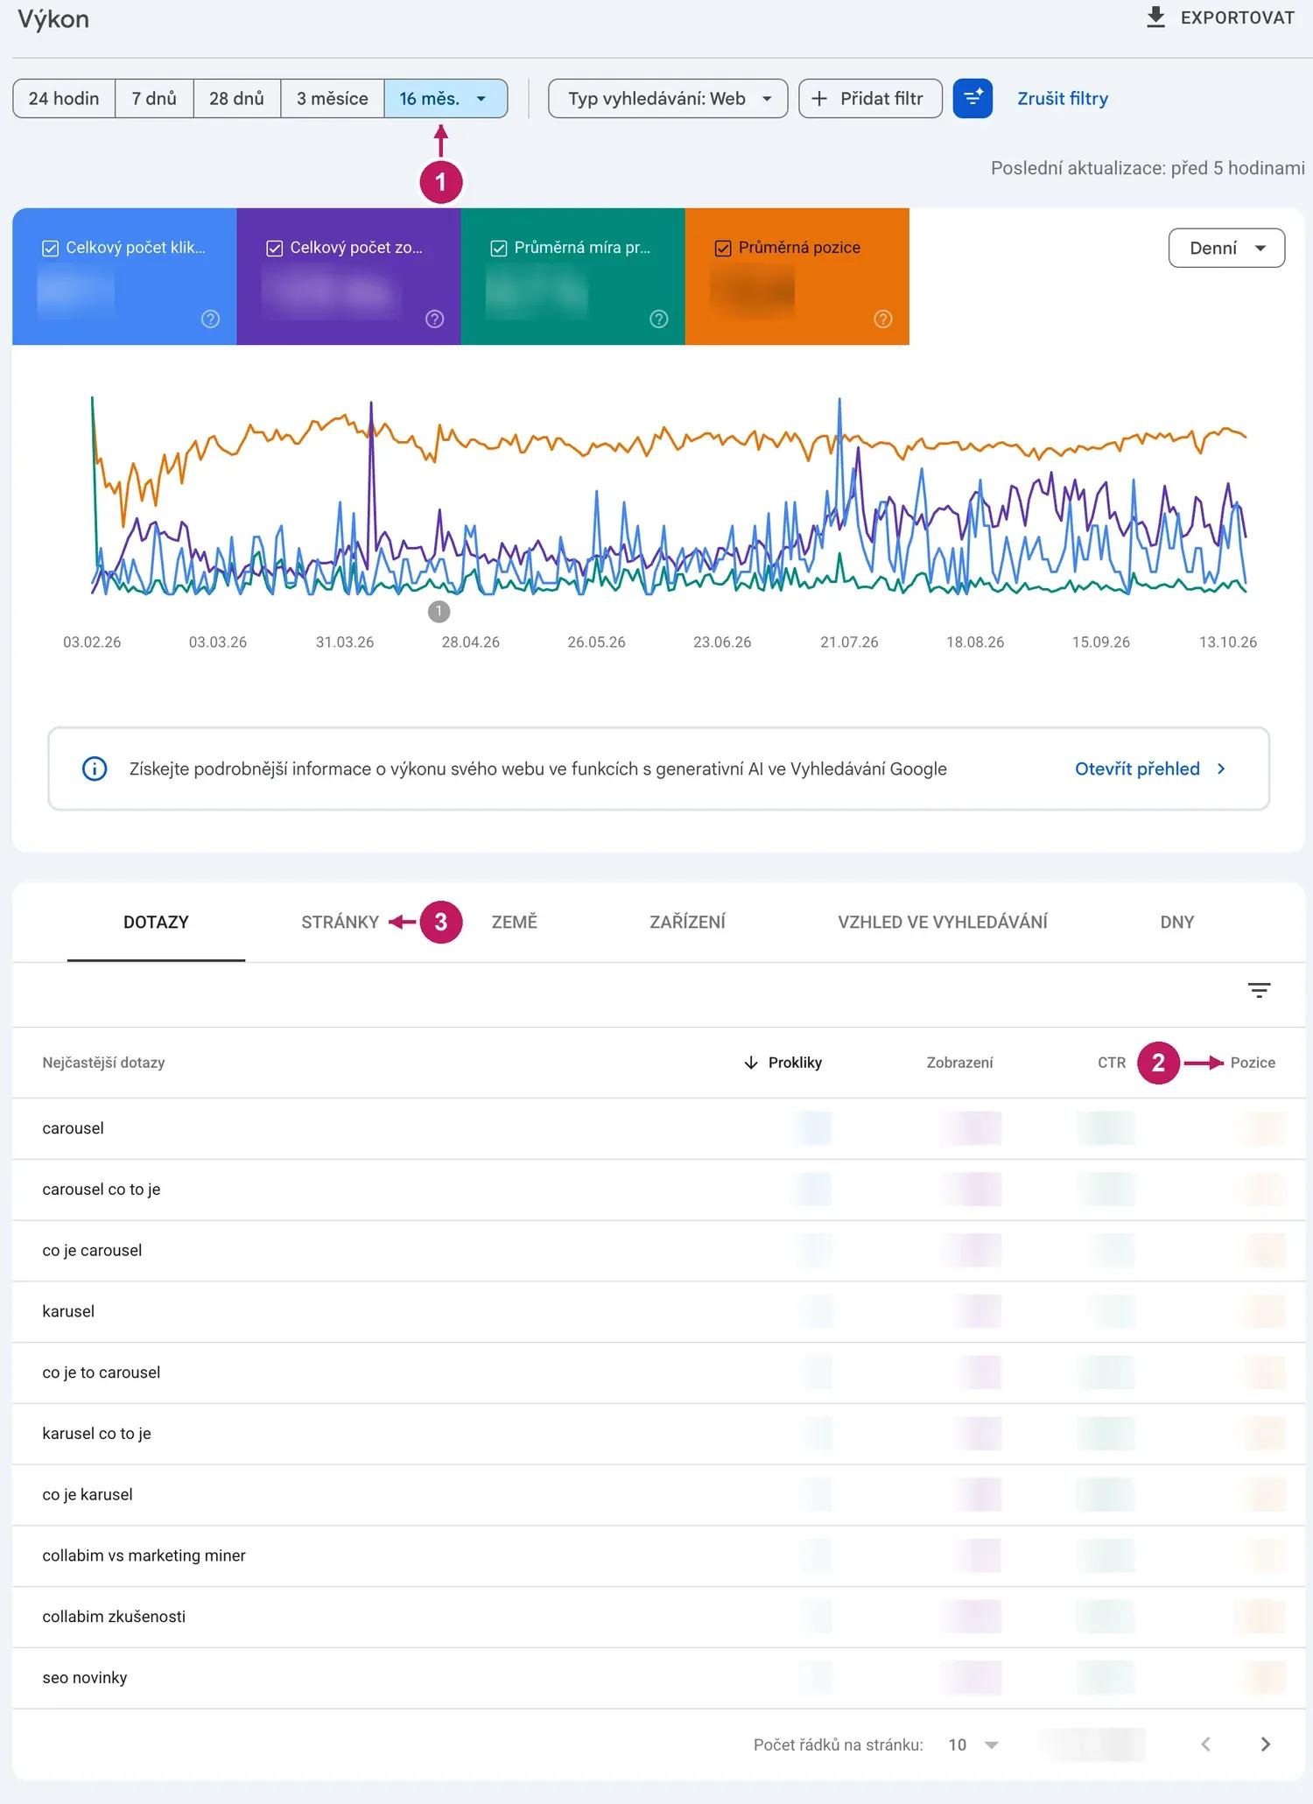Open the Typ vyhledávání: Web dropdown
This screenshot has height=1804, width=1313.
tap(668, 98)
